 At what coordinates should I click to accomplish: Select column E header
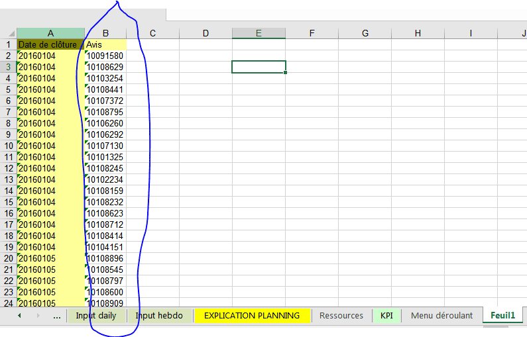coord(259,33)
